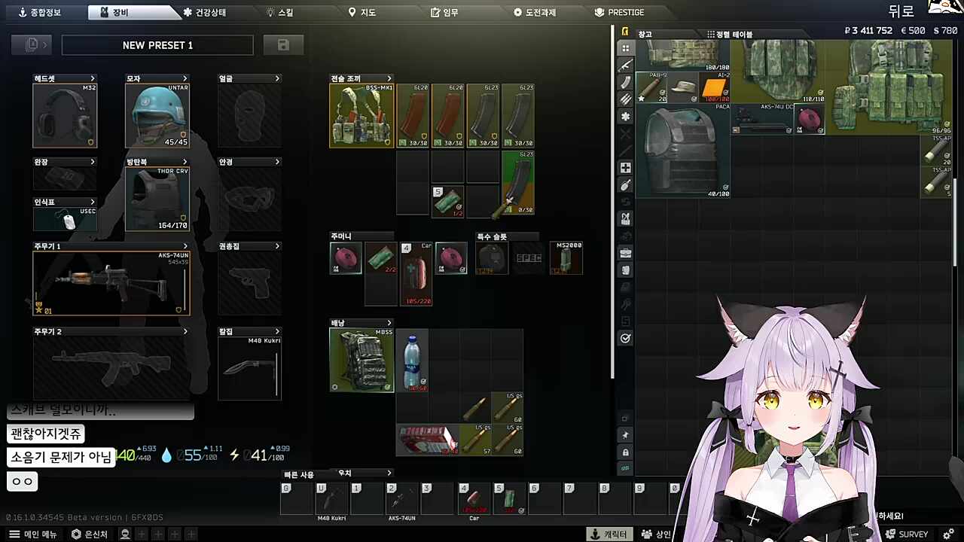Open the 은신처 hideout button
This screenshot has height=542, width=964.
pyautogui.click(x=89, y=534)
